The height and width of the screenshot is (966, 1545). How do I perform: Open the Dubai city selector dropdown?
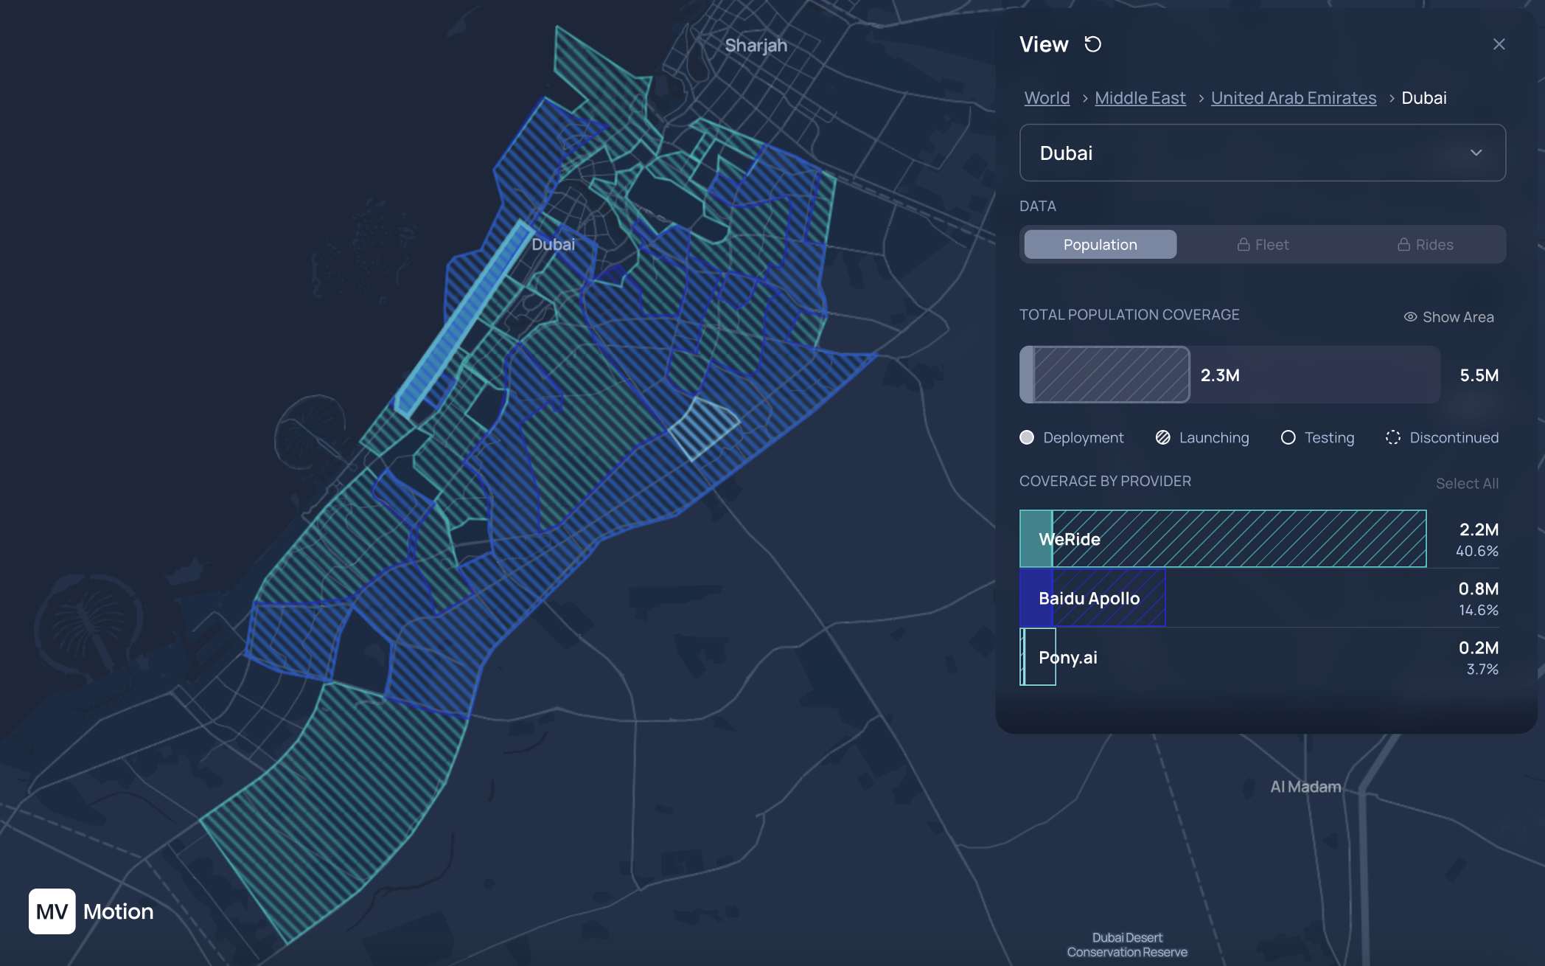coord(1262,153)
